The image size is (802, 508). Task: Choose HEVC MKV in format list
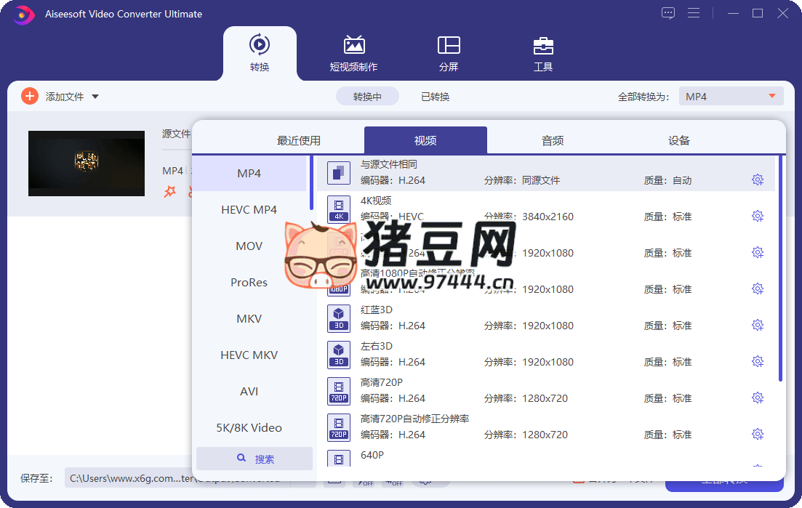249,355
